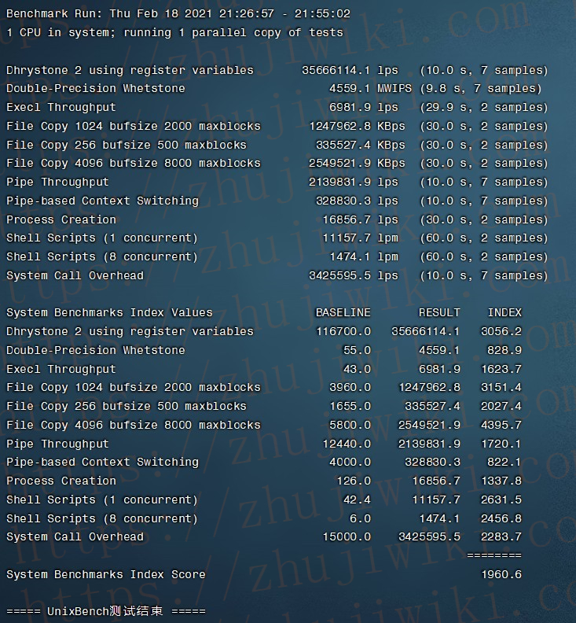Click the 'RESULT' column header

point(439,312)
